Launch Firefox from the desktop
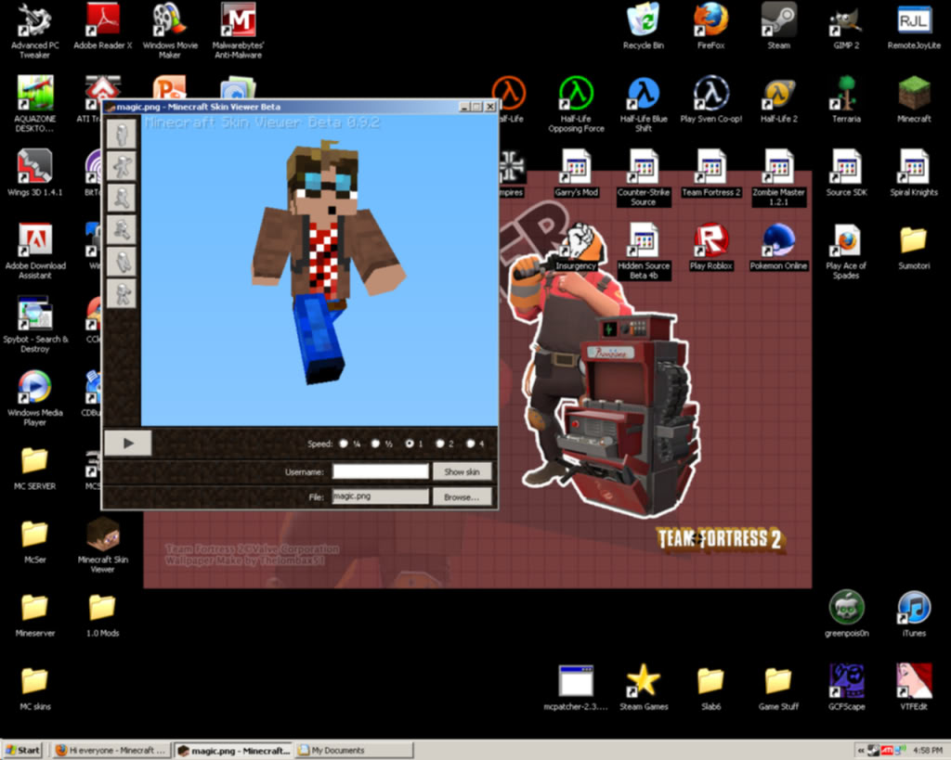The image size is (951, 760). (x=710, y=26)
